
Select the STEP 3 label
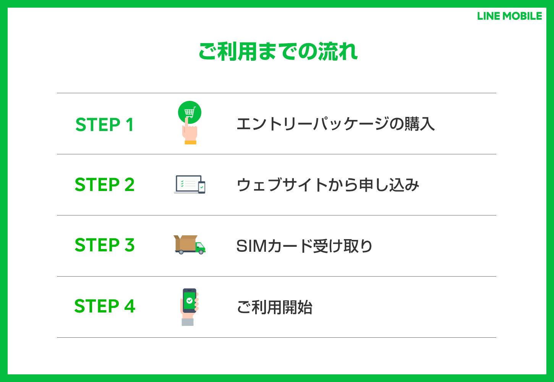tap(105, 245)
